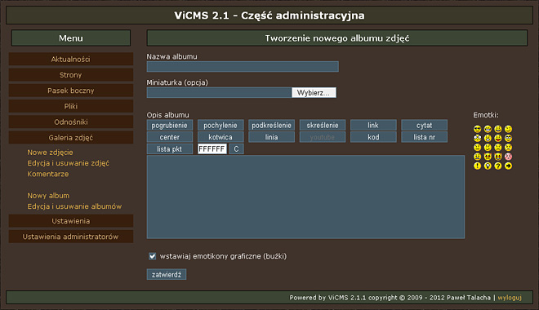Insert the horned devil grinning emoticon
The width and height of the screenshot is (539, 310).
498,157
